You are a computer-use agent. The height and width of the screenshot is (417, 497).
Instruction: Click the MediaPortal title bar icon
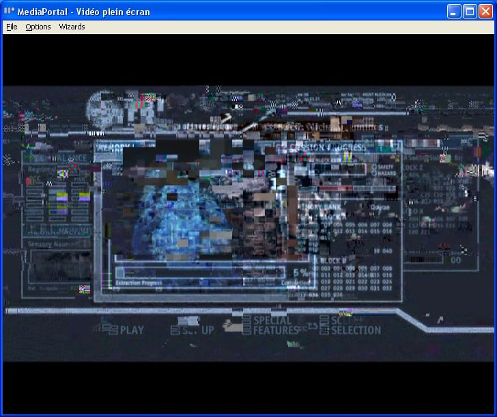point(9,12)
